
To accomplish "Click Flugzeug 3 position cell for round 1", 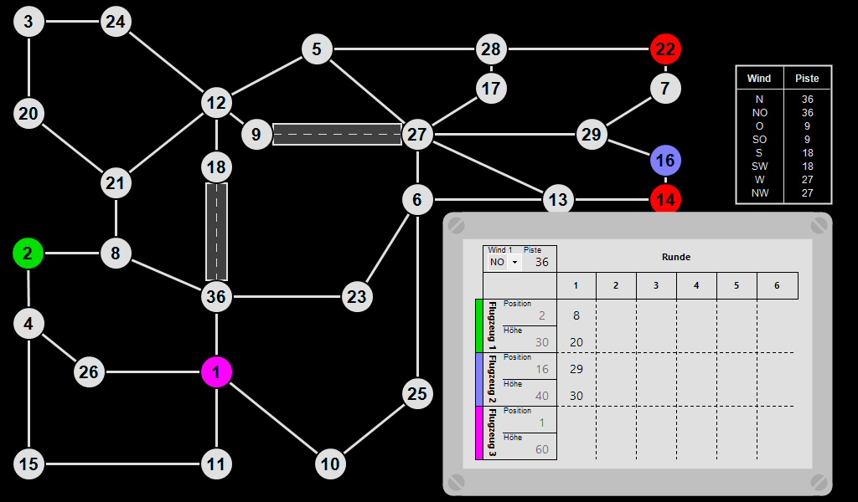I will coord(576,423).
